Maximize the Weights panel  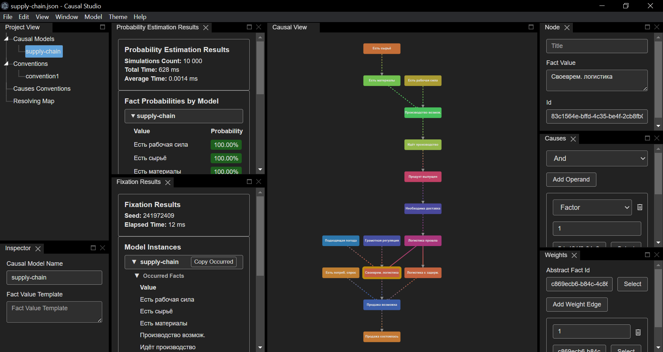pos(647,255)
